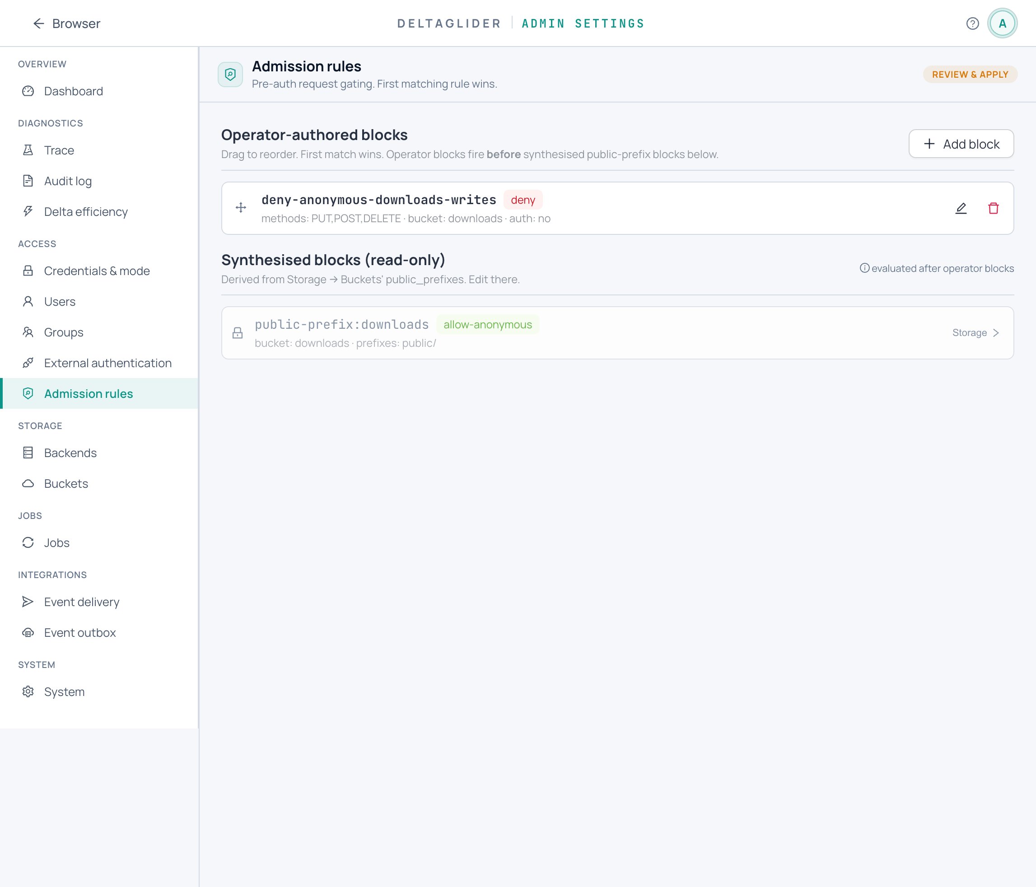Viewport: 1036px width, 887px height.
Task: Click the shield icon beside Admission rules heading
Action: [230, 75]
